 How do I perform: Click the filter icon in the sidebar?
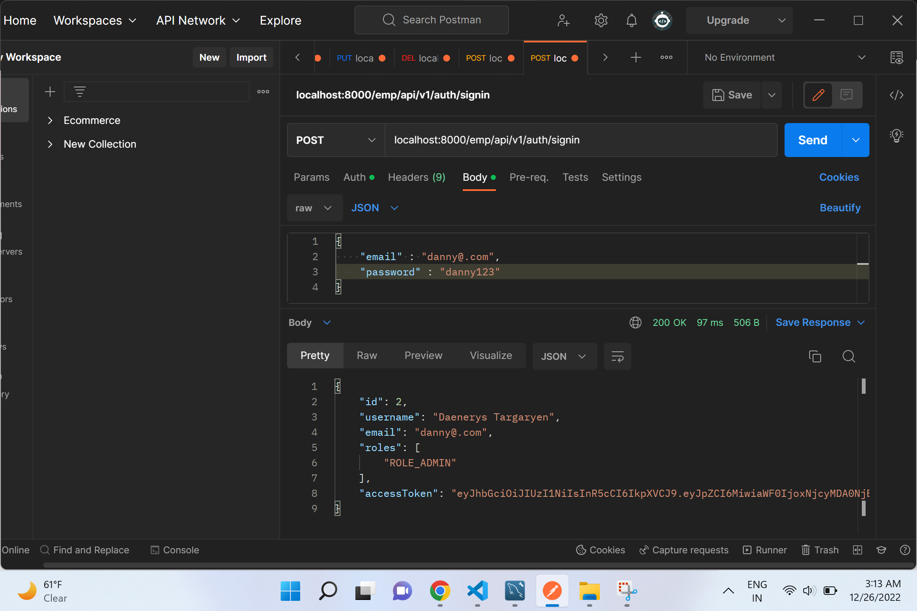pos(80,91)
